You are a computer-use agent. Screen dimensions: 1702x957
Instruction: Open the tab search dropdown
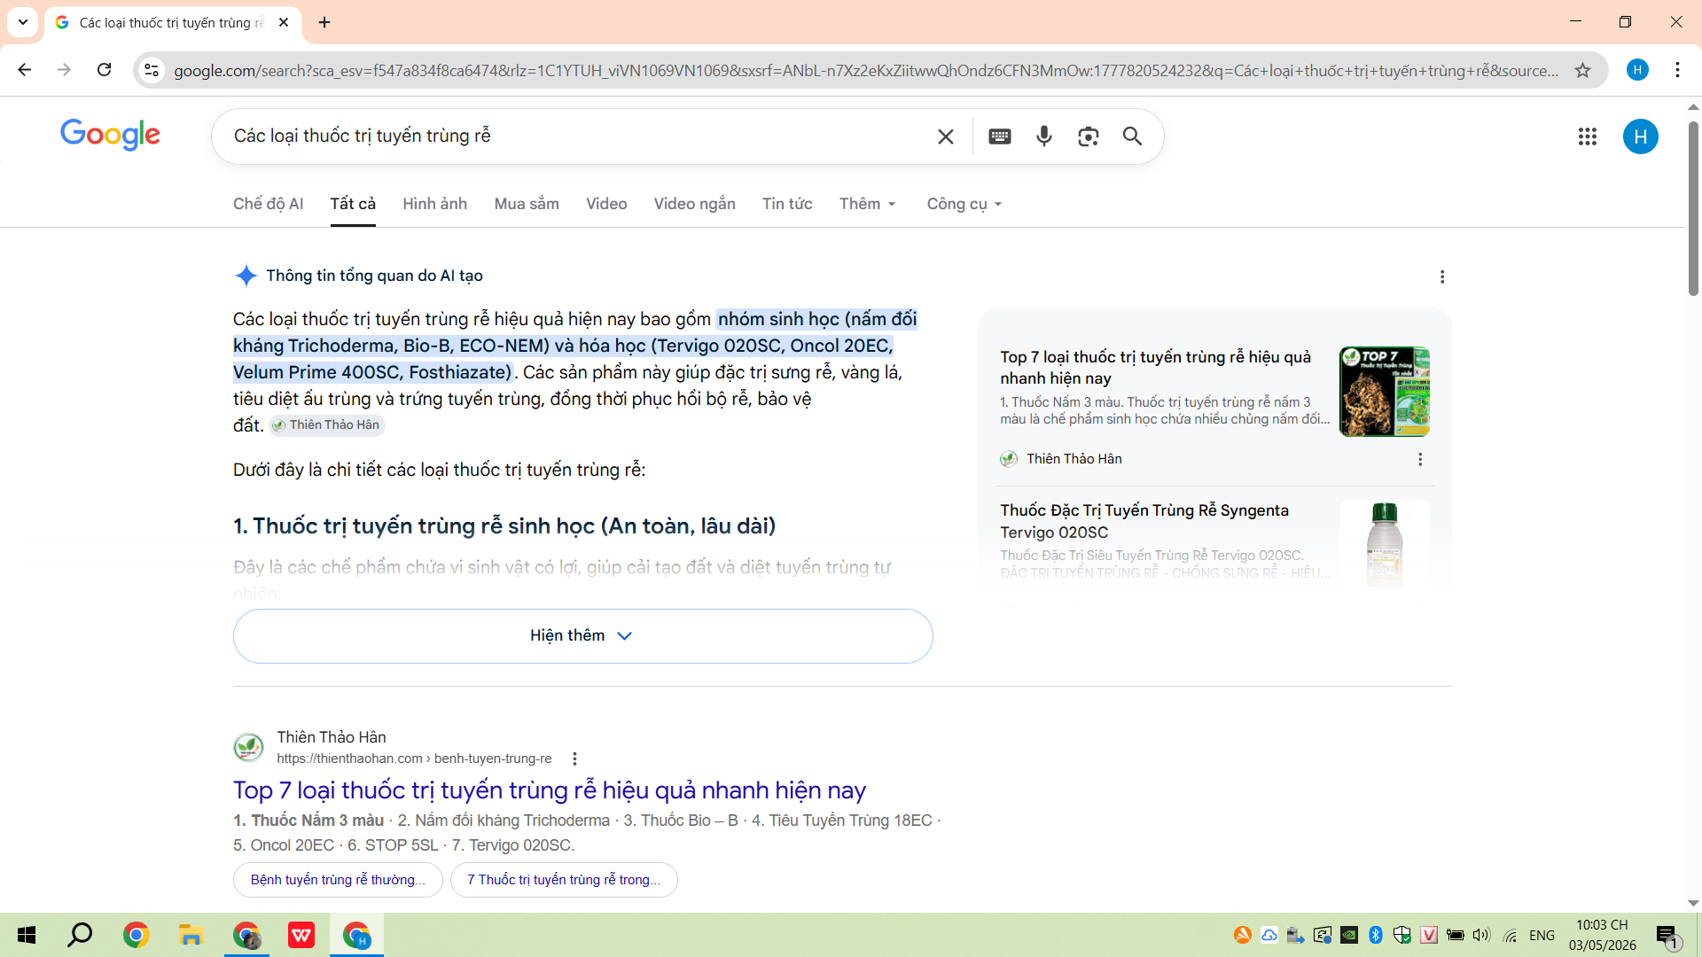[23, 22]
